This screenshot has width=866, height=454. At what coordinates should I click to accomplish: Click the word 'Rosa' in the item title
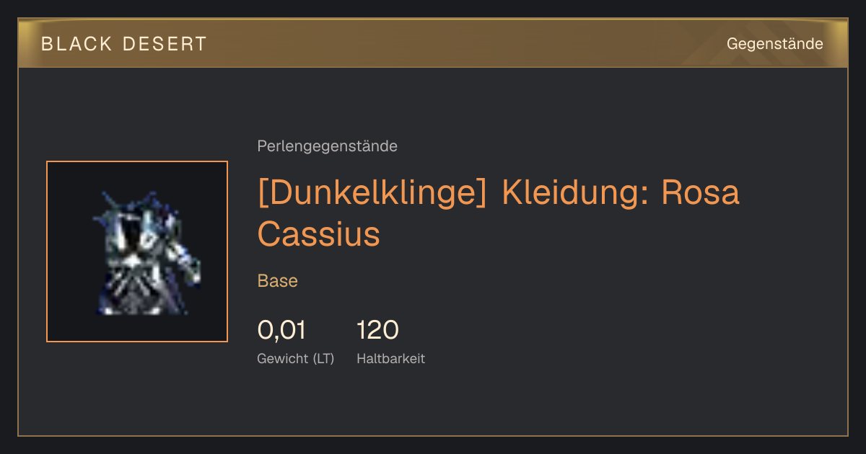coord(701,193)
